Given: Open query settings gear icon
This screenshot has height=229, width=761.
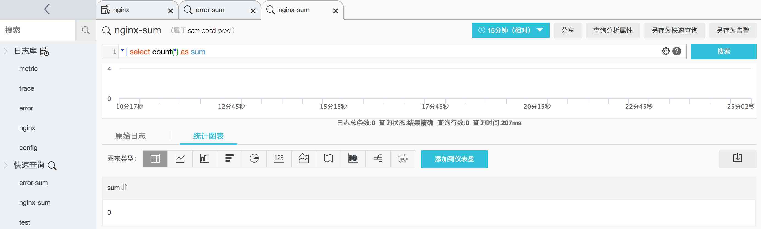Looking at the screenshot, I should coord(666,51).
